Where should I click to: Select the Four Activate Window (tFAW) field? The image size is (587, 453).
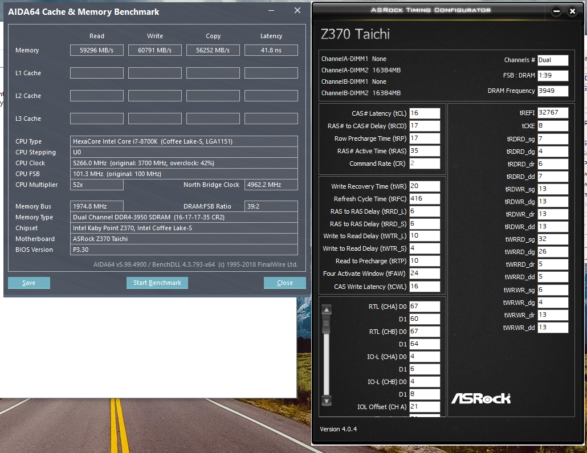coord(425,274)
